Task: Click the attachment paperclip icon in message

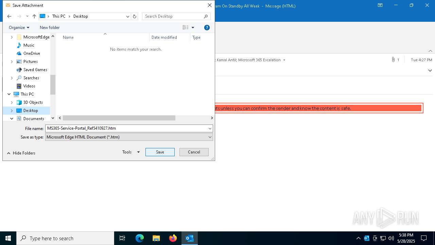Action: point(393,60)
